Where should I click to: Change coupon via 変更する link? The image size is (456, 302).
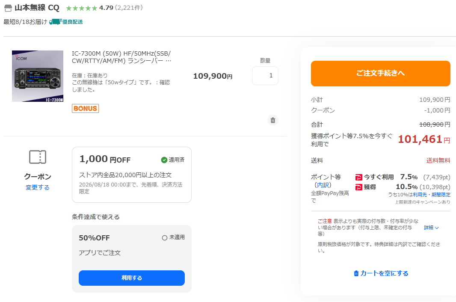[x=38, y=187]
